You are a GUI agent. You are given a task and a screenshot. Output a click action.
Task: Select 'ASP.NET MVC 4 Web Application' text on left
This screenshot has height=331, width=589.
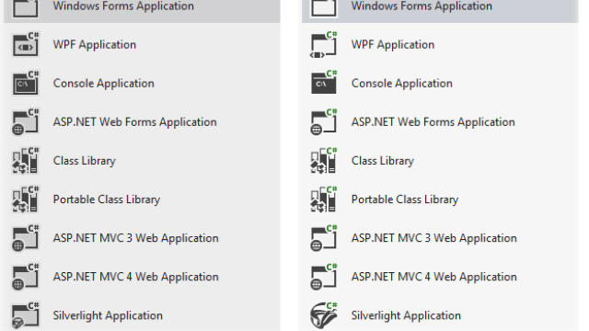pyautogui.click(x=136, y=277)
